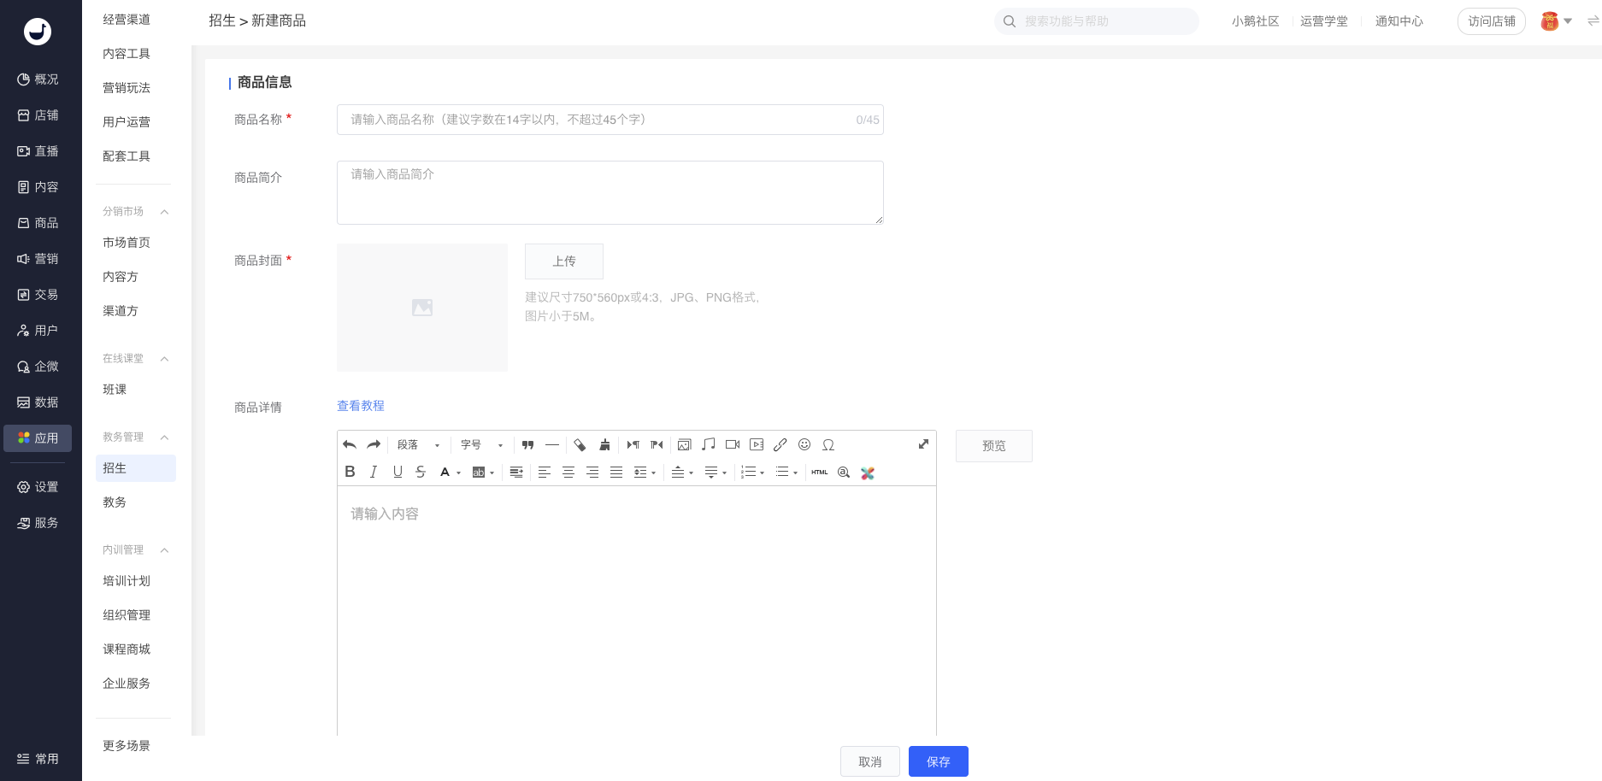Screen dimensions: 1602x781
Task: Toggle bold formatting in editor toolbar
Action: click(350, 472)
